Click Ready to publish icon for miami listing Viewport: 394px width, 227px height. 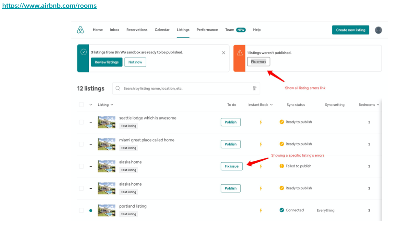(282, 144)
